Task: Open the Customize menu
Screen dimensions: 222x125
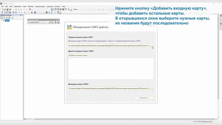Action: point(50,7)
